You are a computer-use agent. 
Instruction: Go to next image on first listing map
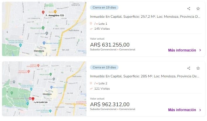81,32
